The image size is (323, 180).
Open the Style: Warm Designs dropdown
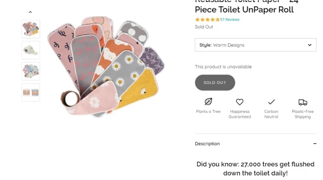(255, 45)
